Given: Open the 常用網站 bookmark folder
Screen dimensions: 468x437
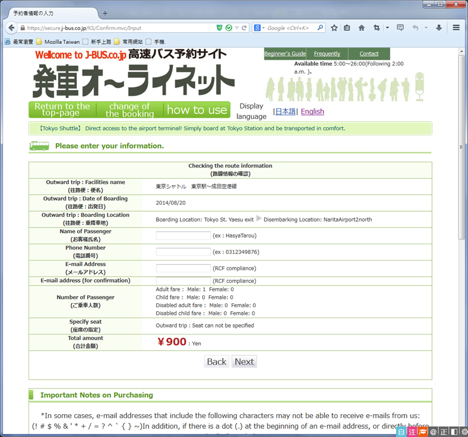Looking at the screenshot, I should (x=128, y=42).
